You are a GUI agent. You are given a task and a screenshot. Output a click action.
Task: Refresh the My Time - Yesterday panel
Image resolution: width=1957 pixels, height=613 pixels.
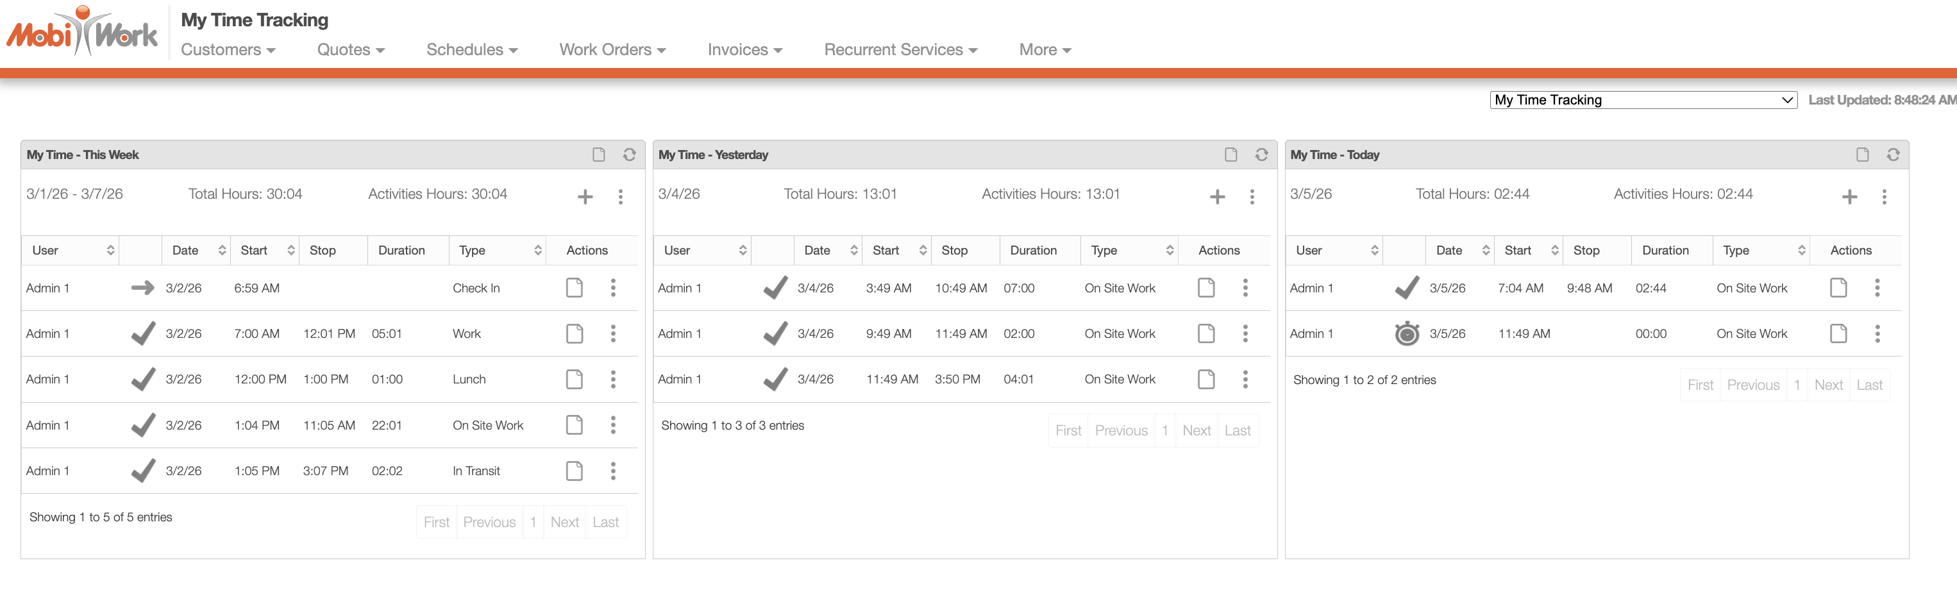pyautogui.click(x=1261, y=155)
